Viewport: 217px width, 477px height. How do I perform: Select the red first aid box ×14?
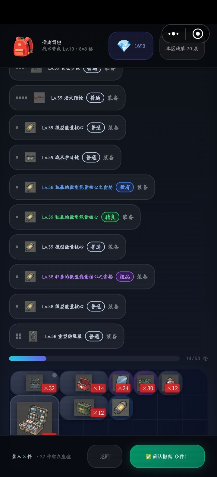point(84,383)
